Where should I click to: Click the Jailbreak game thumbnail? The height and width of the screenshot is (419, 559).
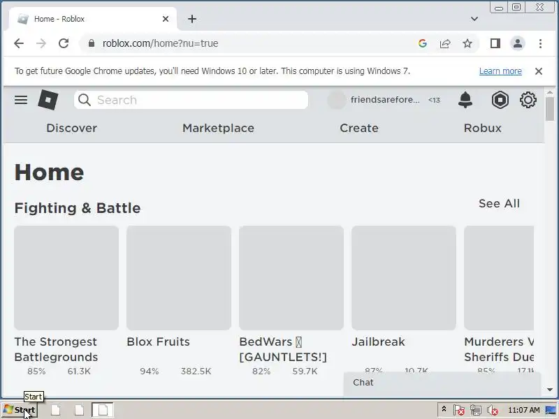[x=404, y=278]
